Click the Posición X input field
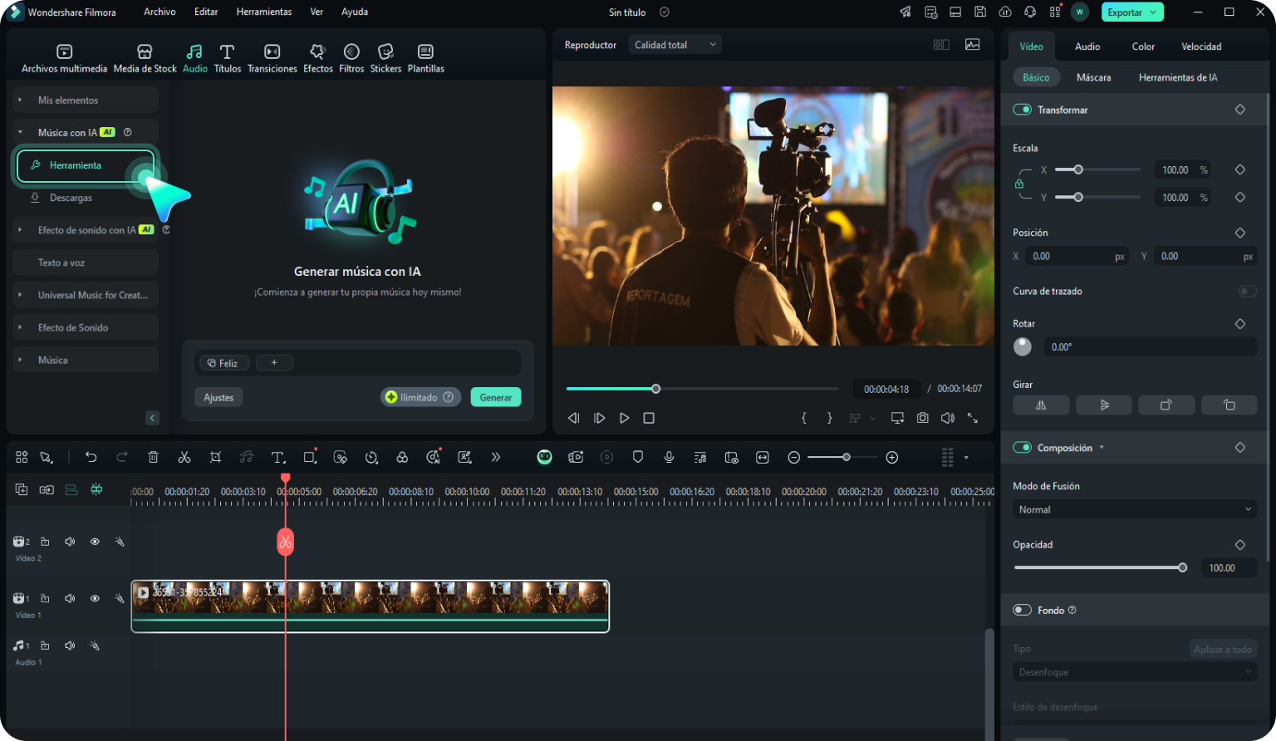The image size is (1276, 741). tap(1078, 256)
